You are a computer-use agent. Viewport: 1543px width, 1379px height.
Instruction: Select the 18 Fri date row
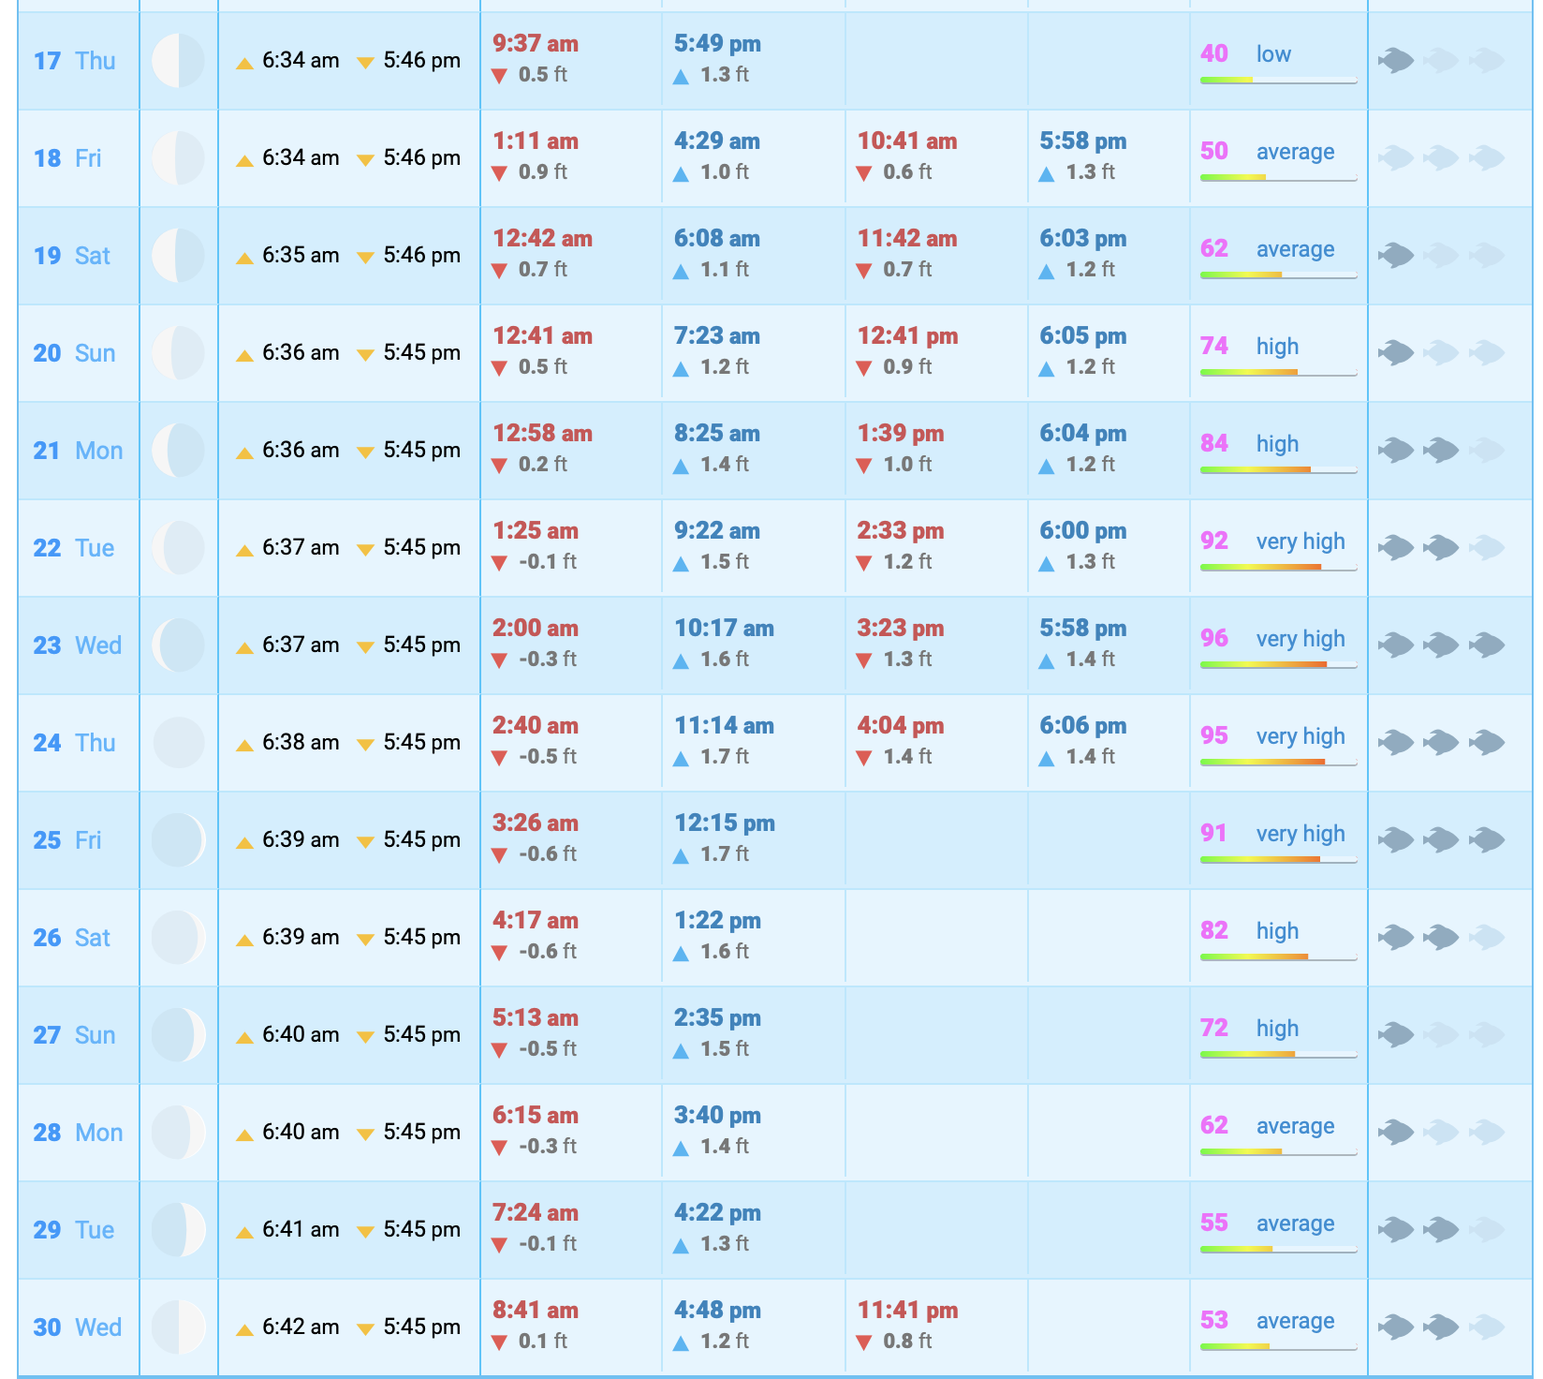coord(67,158)
